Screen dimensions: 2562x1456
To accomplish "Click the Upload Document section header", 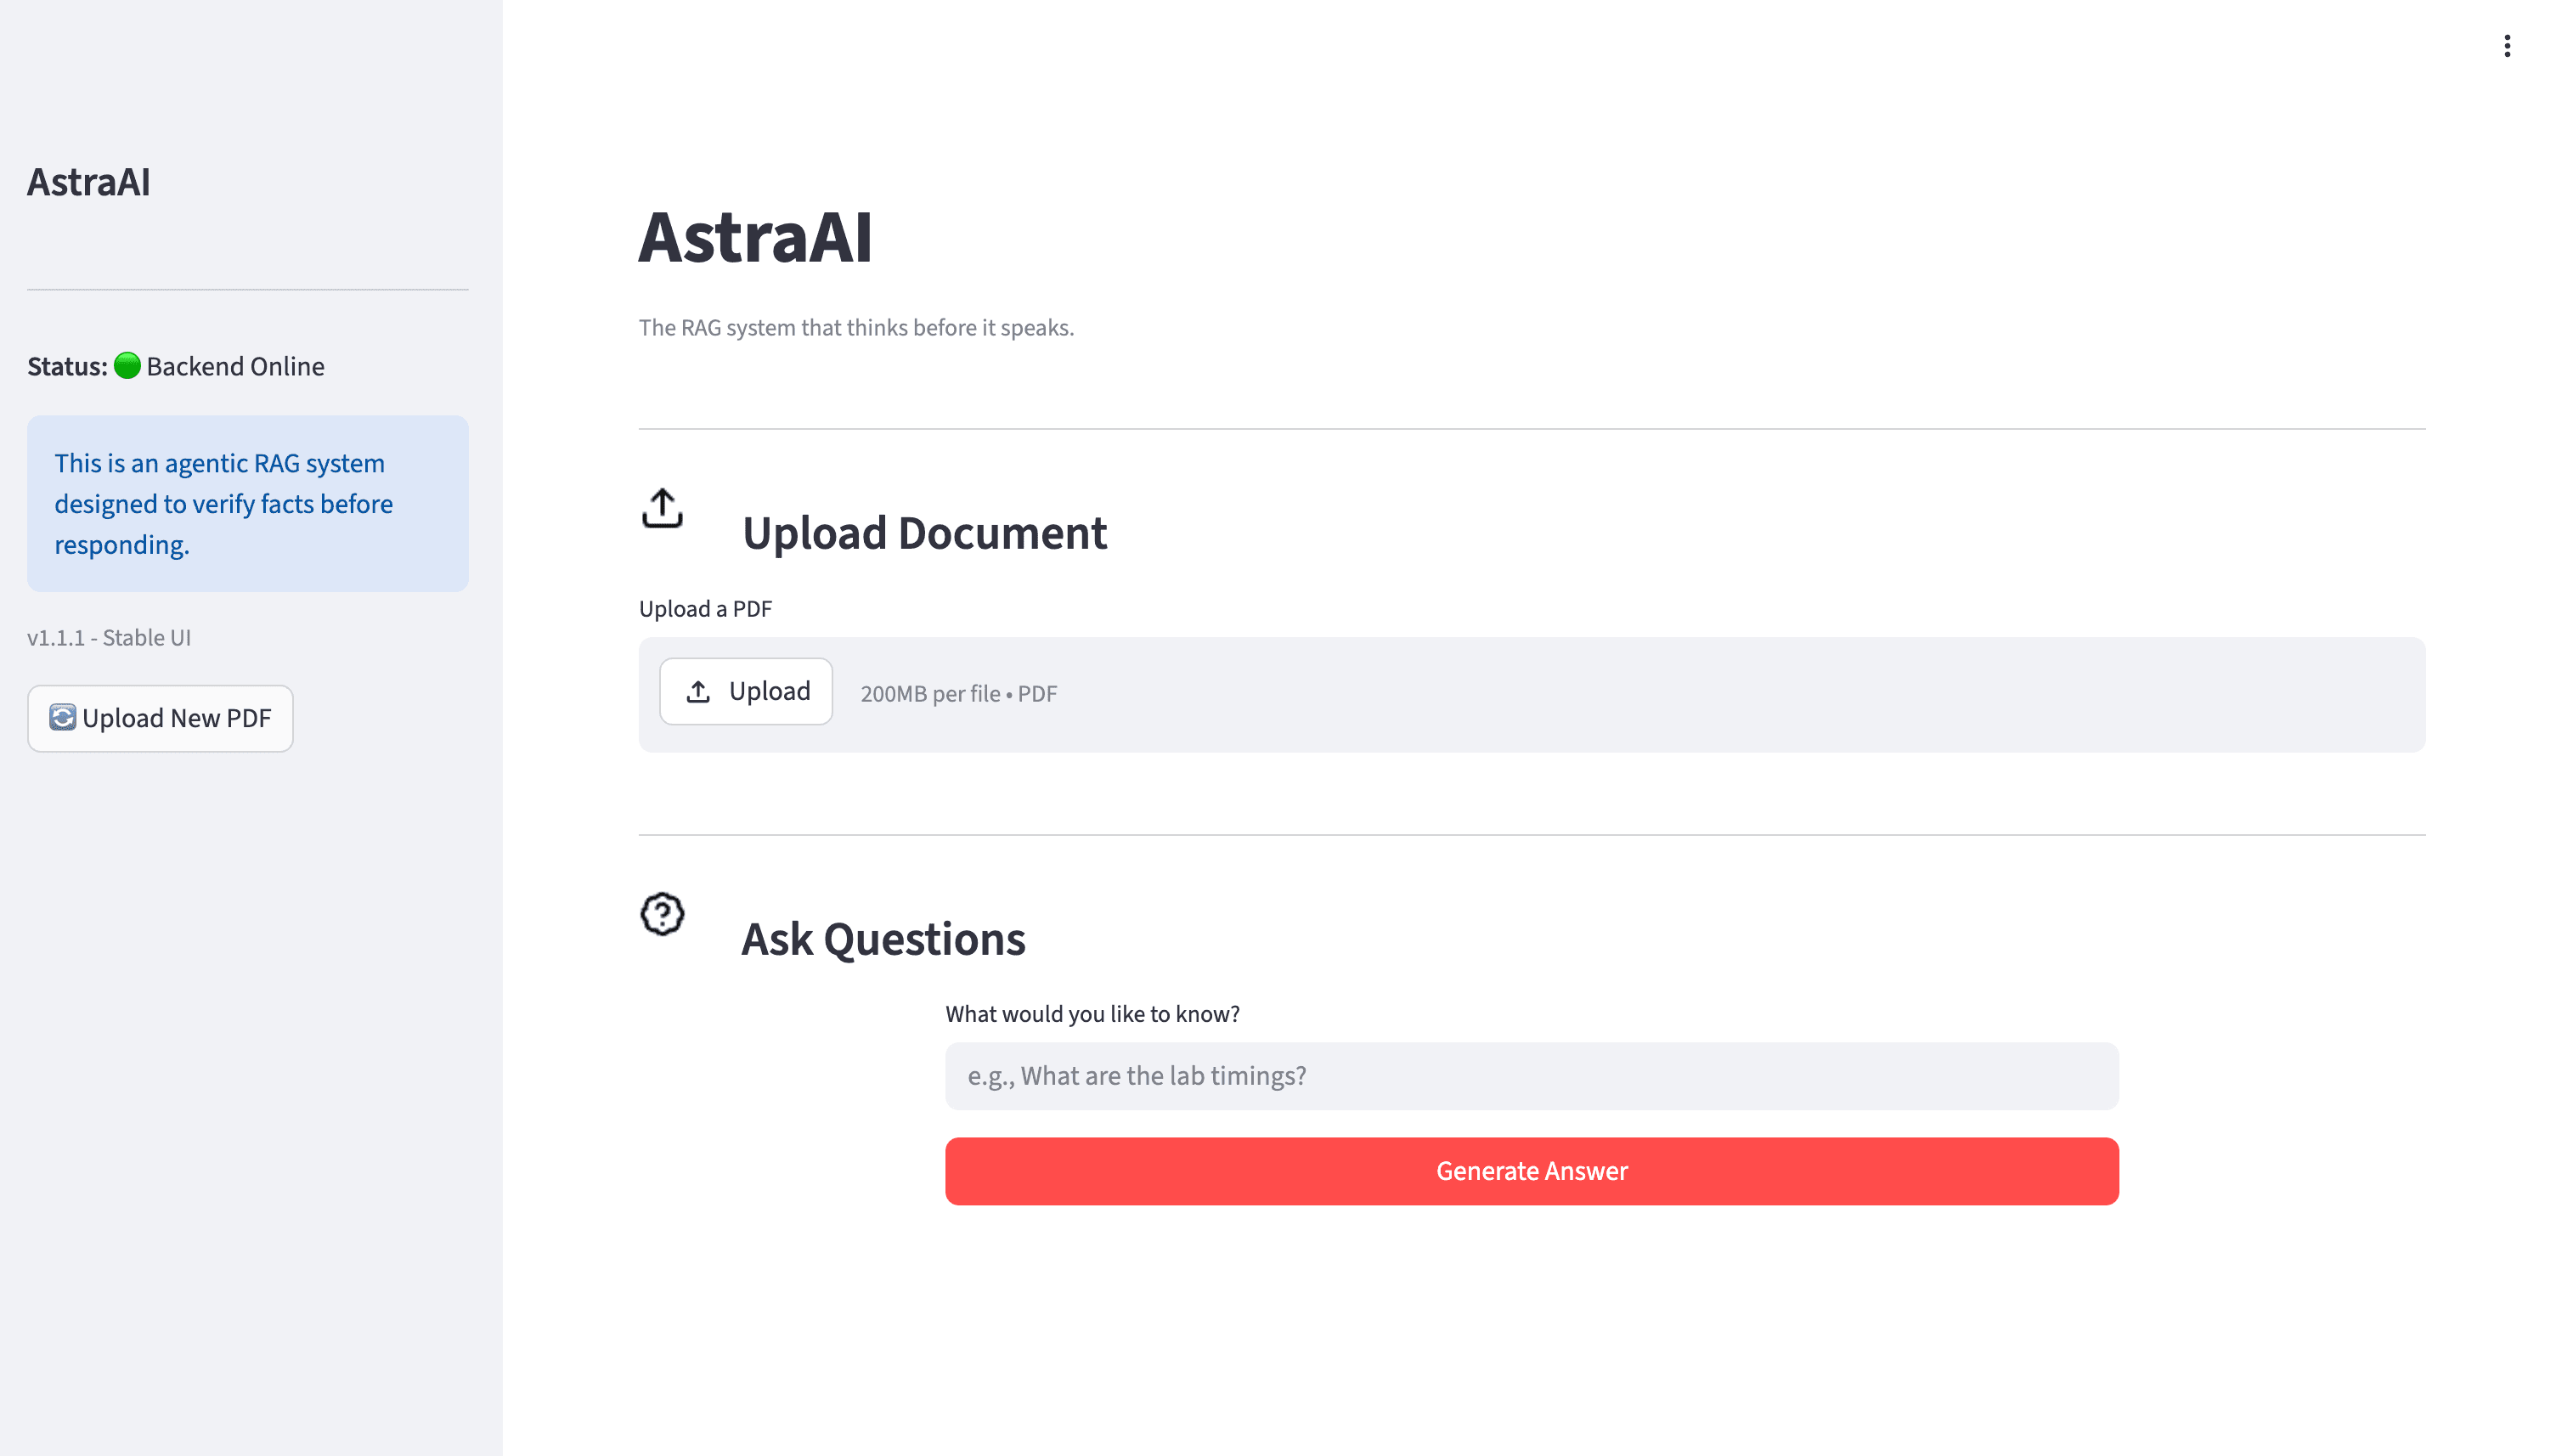I will tap(923, 533).
